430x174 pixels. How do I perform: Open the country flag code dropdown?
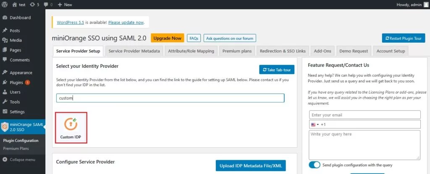(x=315, y=125)
